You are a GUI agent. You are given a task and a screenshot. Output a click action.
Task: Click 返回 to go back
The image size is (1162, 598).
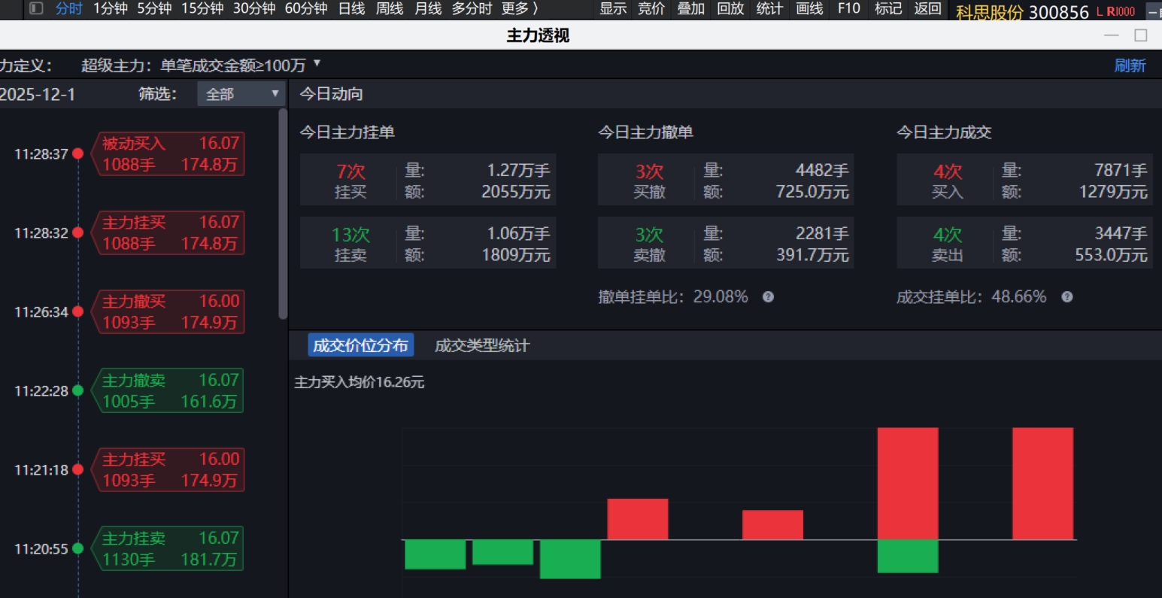[927, 9]
